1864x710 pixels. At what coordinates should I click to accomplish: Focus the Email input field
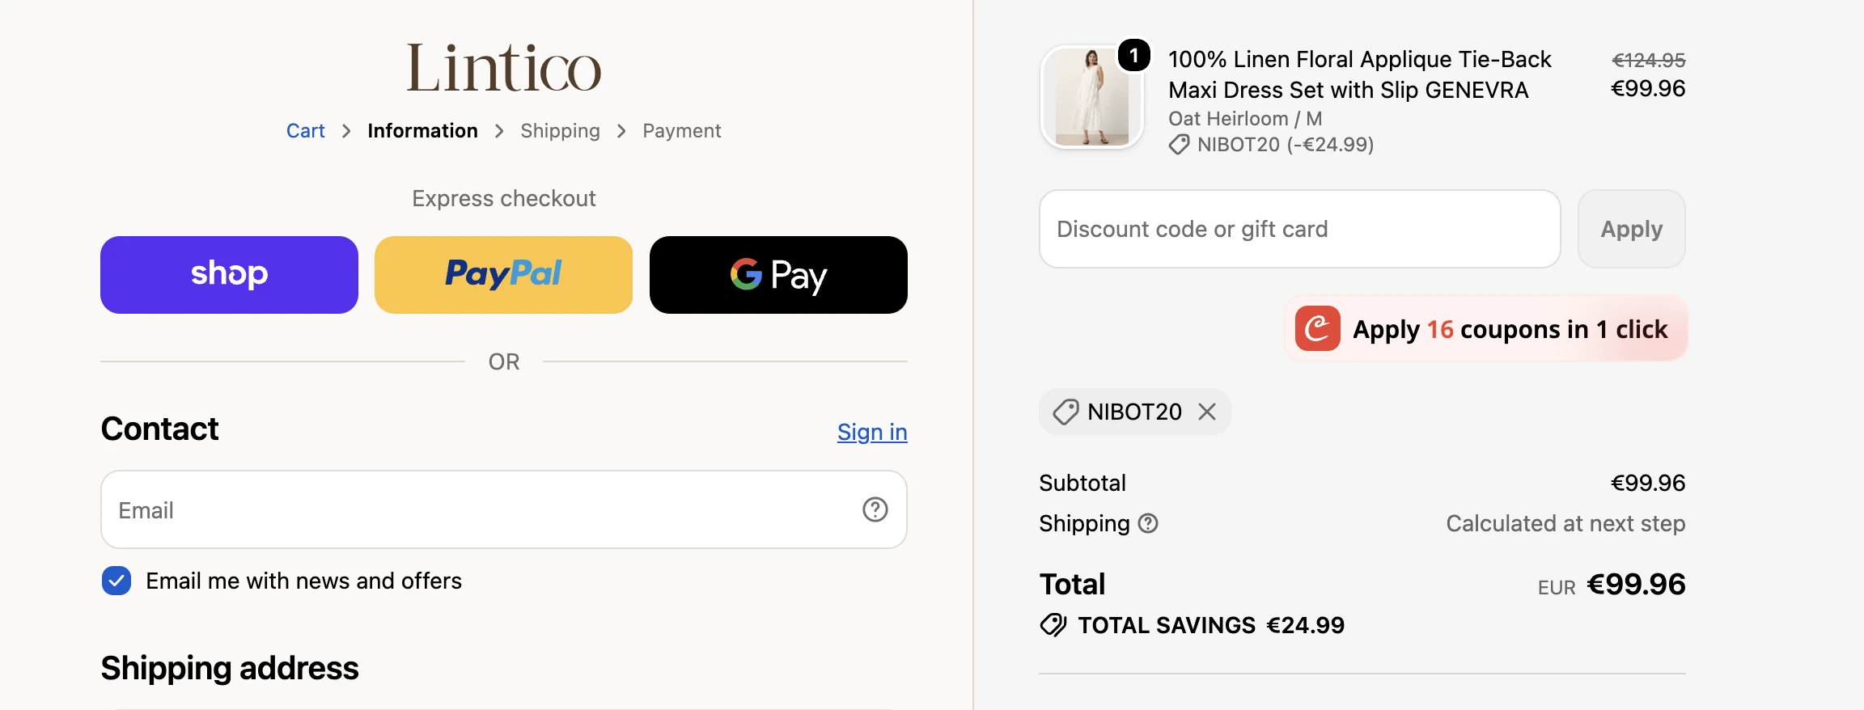coord(503,509)
